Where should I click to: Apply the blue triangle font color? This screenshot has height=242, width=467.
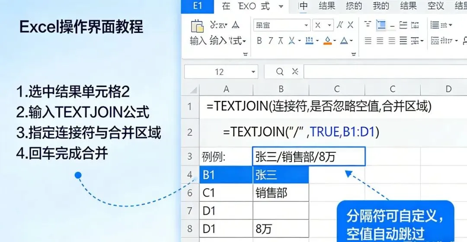pos(344,41)
